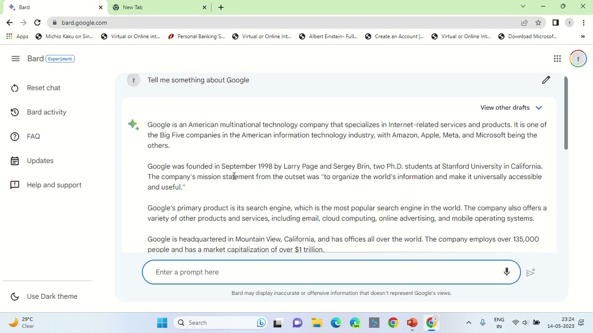593x333 pixels.
Task: Open Personal Banking S... bookmark
Action: coord(196,37)
